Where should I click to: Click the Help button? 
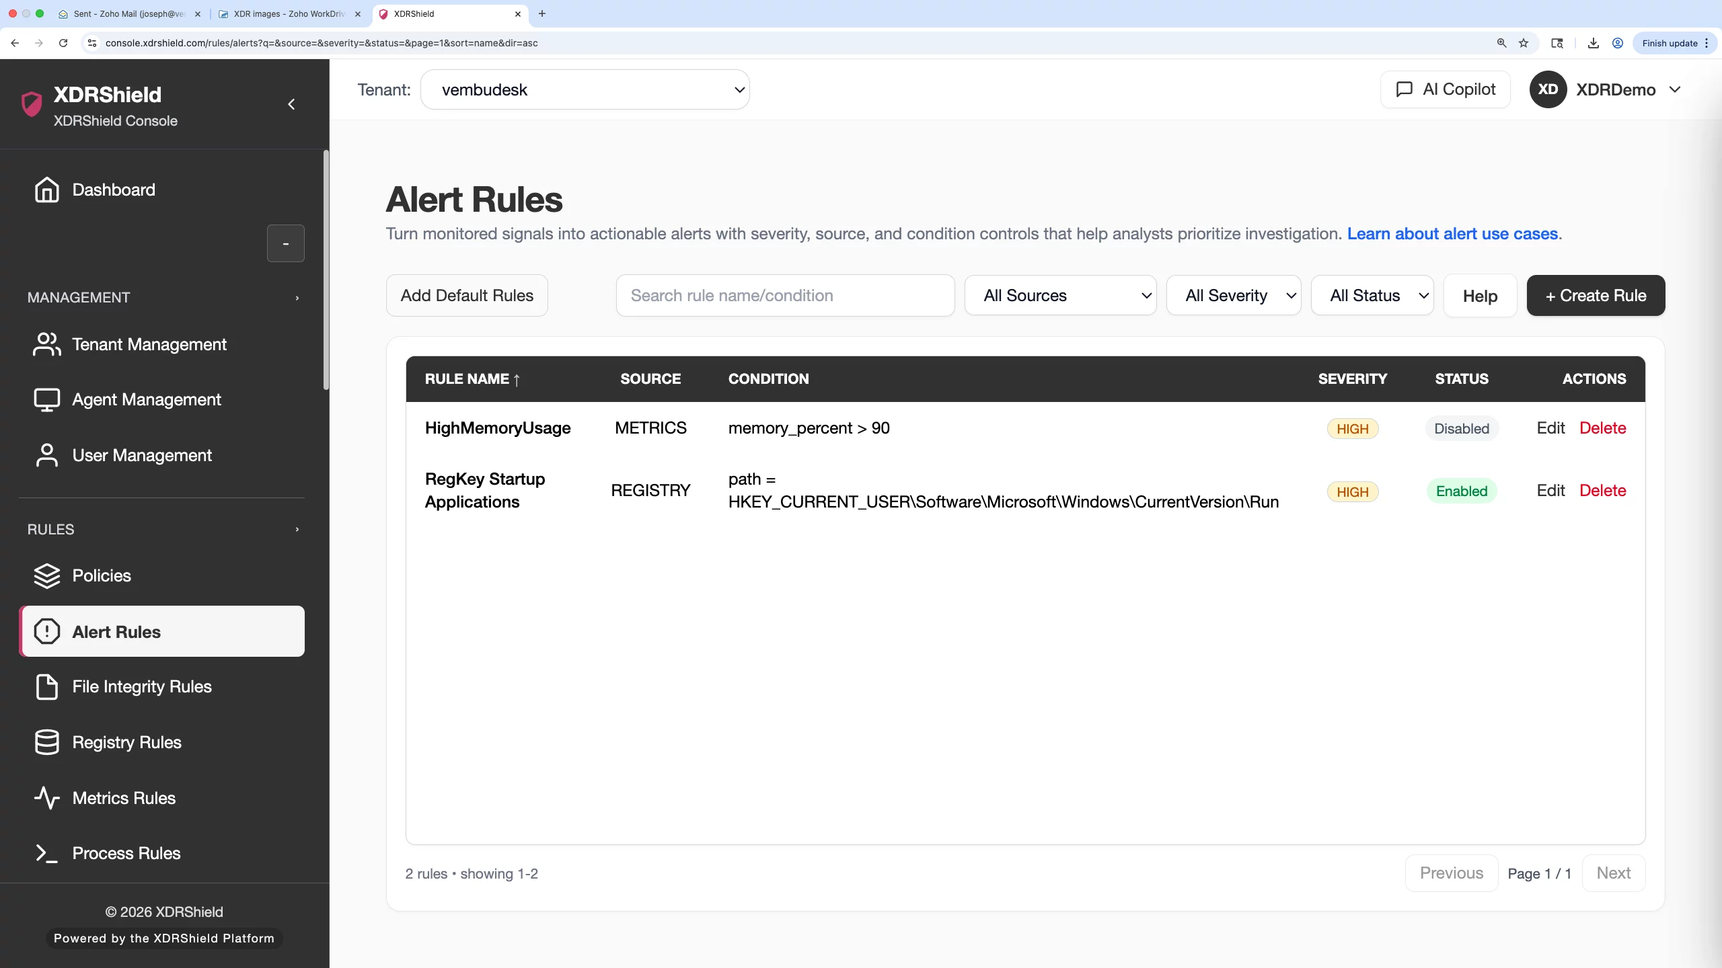1480,295
